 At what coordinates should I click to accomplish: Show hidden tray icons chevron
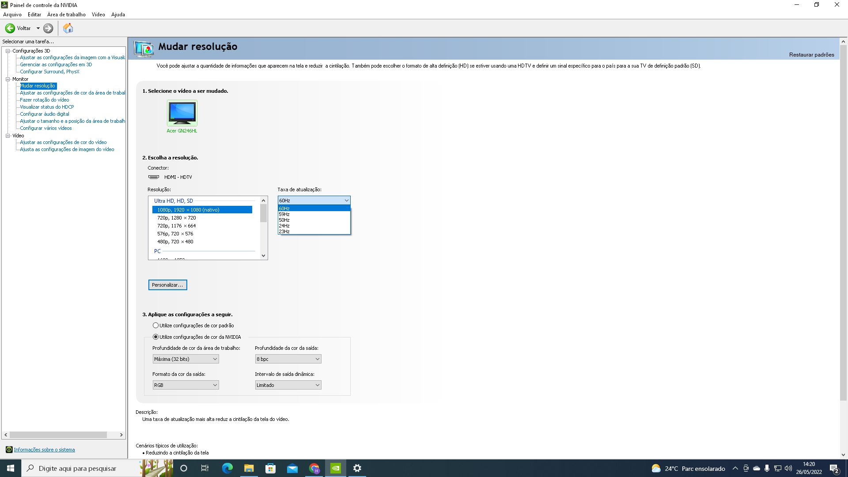[x=735, y=468]
